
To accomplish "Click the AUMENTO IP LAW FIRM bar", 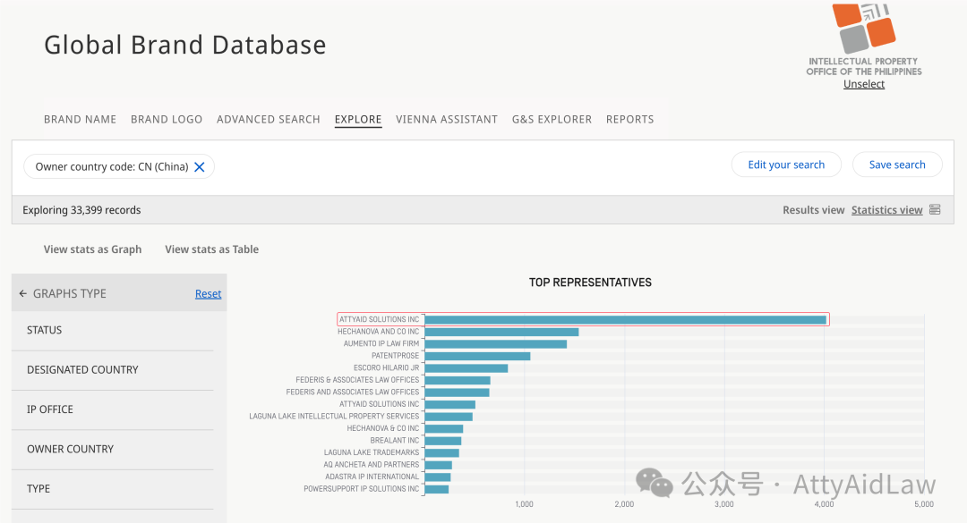I will coord(496,343).
